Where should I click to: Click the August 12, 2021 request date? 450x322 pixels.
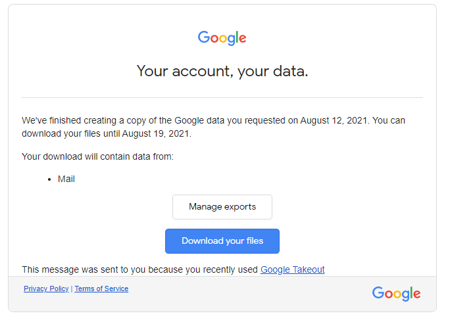(334, 120)
